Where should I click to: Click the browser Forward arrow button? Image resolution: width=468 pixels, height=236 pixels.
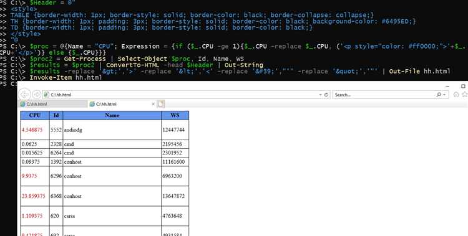(x=36, y=95)
